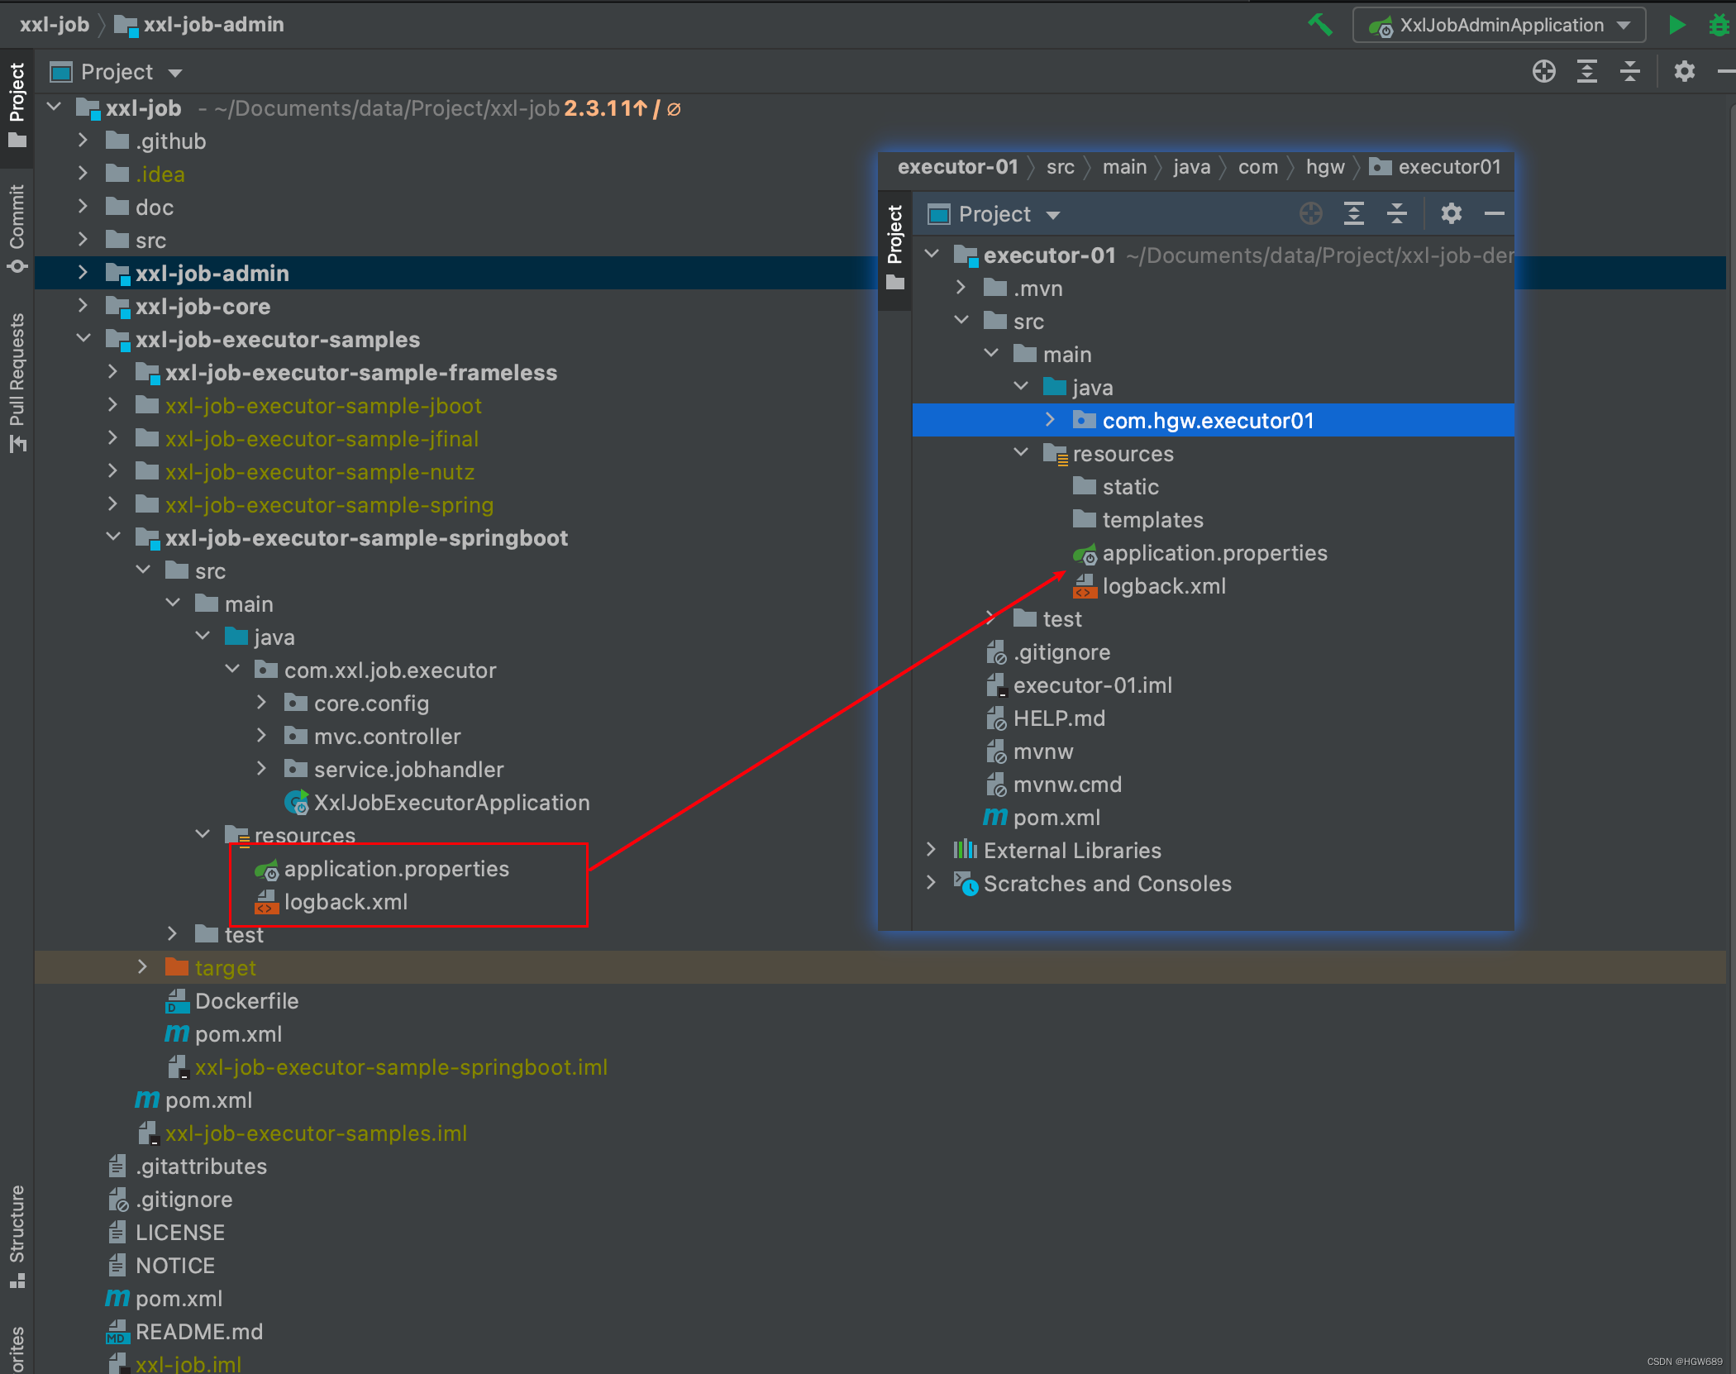Select the orange target folder

tap(225, 968)
